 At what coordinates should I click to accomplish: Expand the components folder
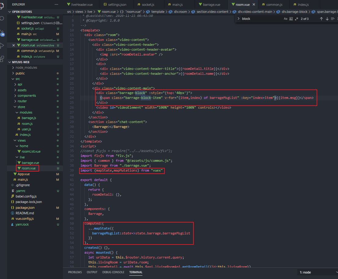pyautogui.click(x=27, y=96)
